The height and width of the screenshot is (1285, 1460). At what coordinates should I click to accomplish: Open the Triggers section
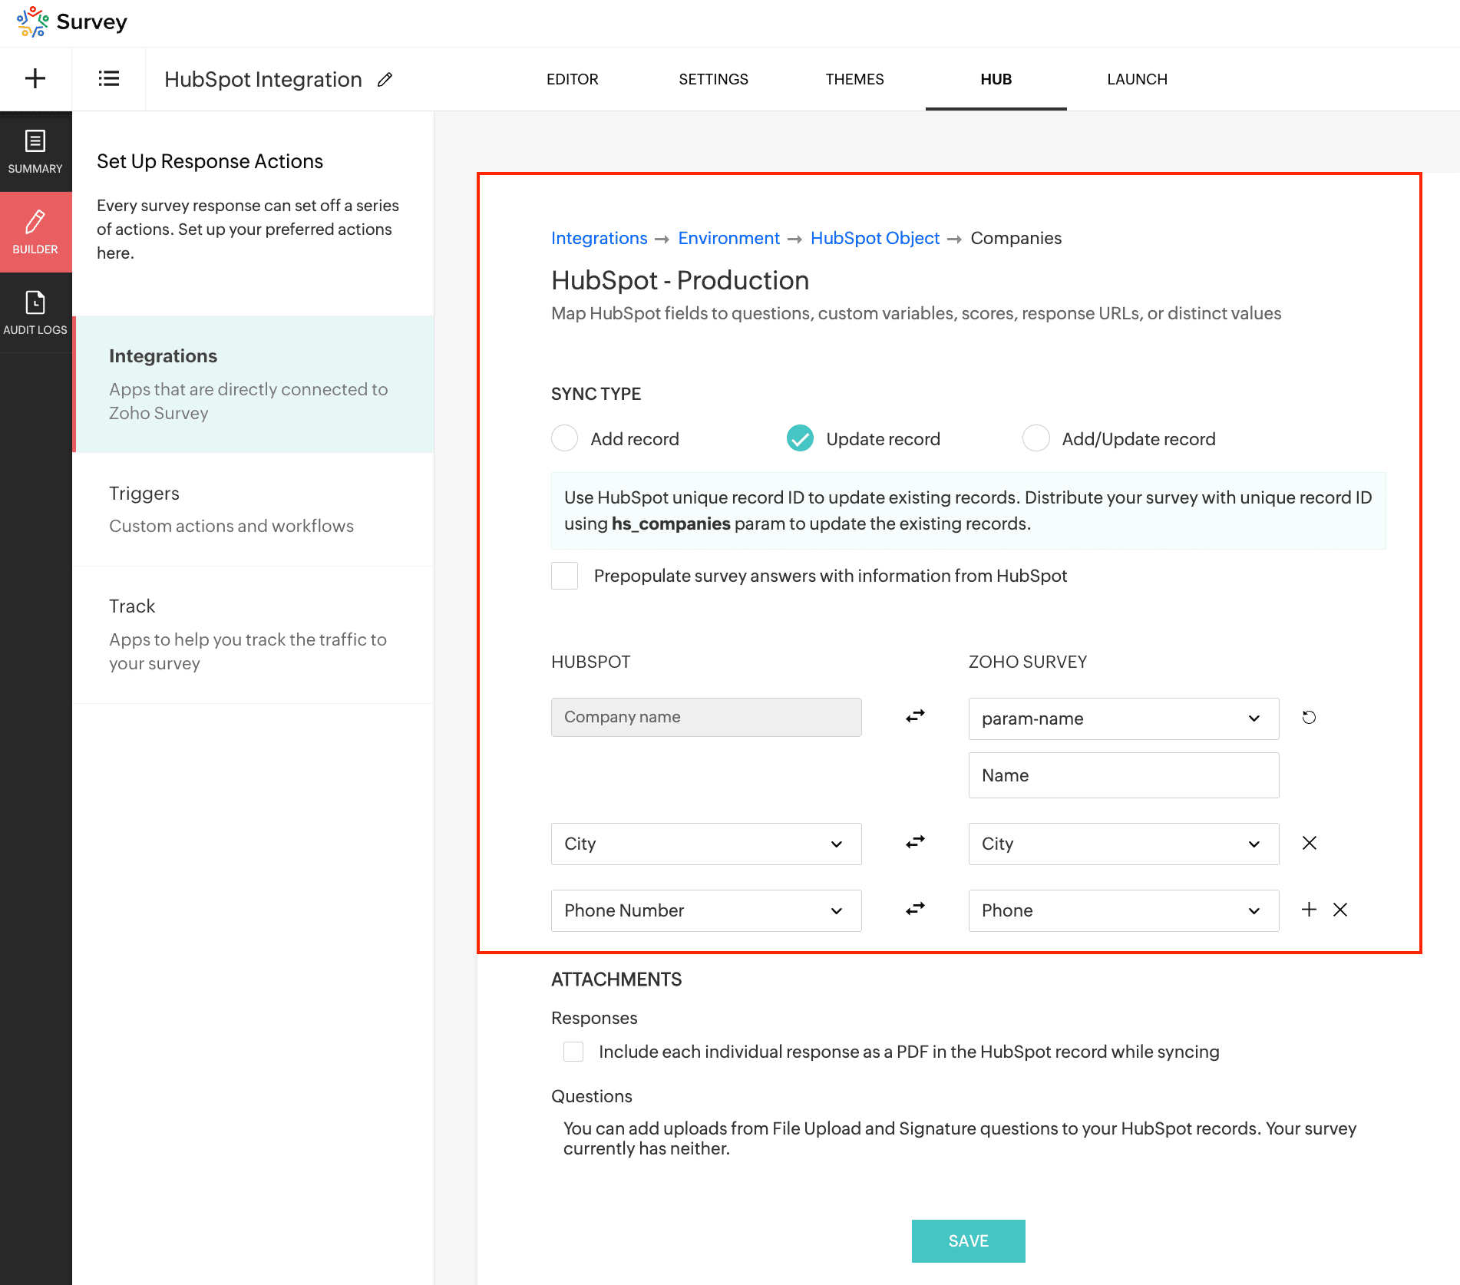(x=253, y=510)
